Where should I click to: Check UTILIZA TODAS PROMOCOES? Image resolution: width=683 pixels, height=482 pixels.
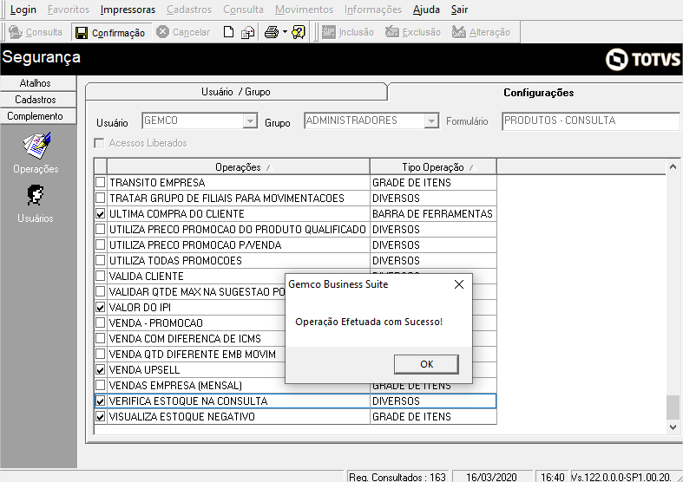point(100,261)
